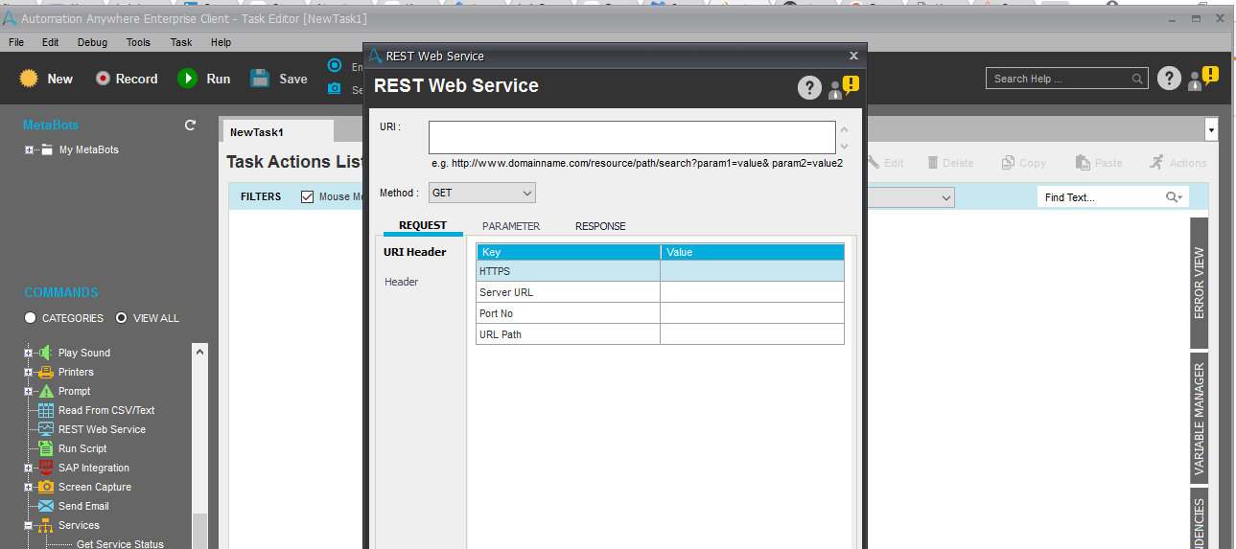Open the Tools menu
The width and height of the screenshot is (1236, 549).
pyautogui.click(x=139, y=42)
